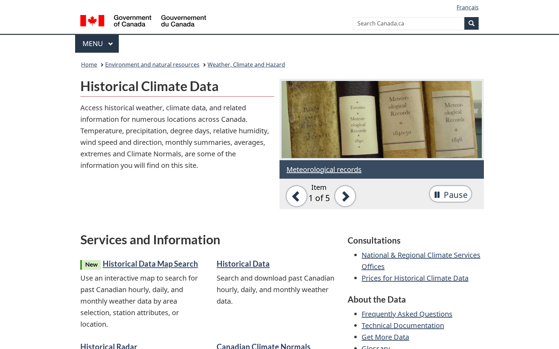
Task: Open the MENU dropdown
Action: (x=97, y=44)
